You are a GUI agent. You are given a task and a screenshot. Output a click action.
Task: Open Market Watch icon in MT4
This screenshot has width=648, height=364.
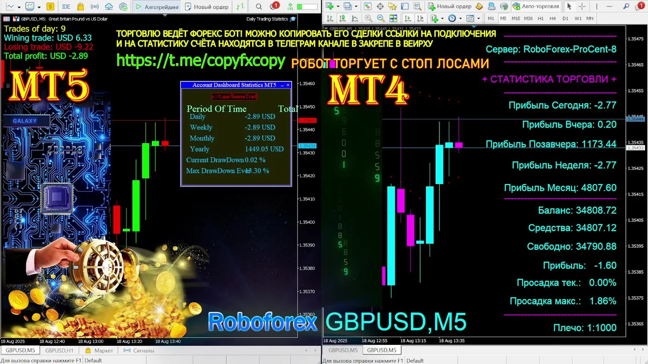(x=367, y=6)
